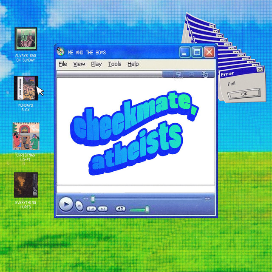Close the Error dialog window
Image resolution: width=272 pixels, height=272 pixels.
pos(260,69)
